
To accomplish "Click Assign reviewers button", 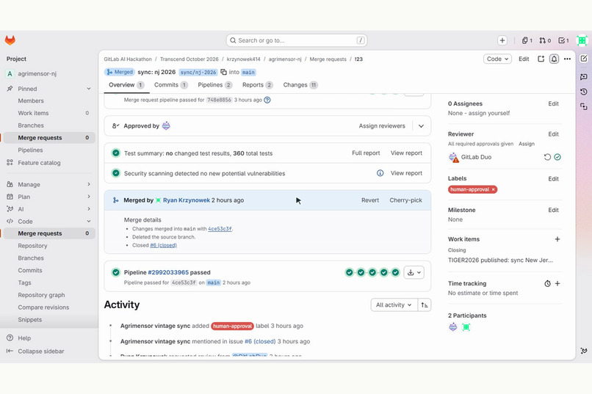I will pyautogui.click(x=382, y=126).
